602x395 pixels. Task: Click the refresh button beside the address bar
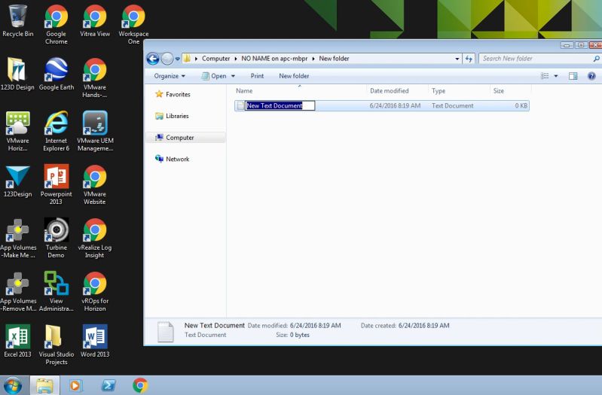(469, 59)
